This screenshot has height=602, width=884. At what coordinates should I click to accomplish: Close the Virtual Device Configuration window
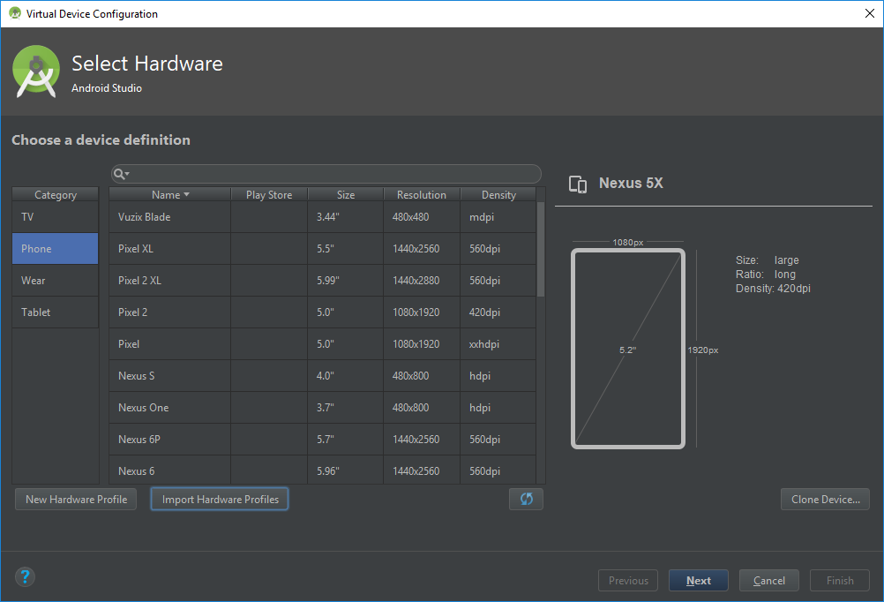[869, 13]
